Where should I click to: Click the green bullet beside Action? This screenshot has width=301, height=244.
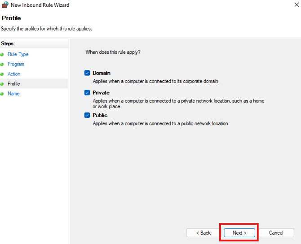click(3, 74)
